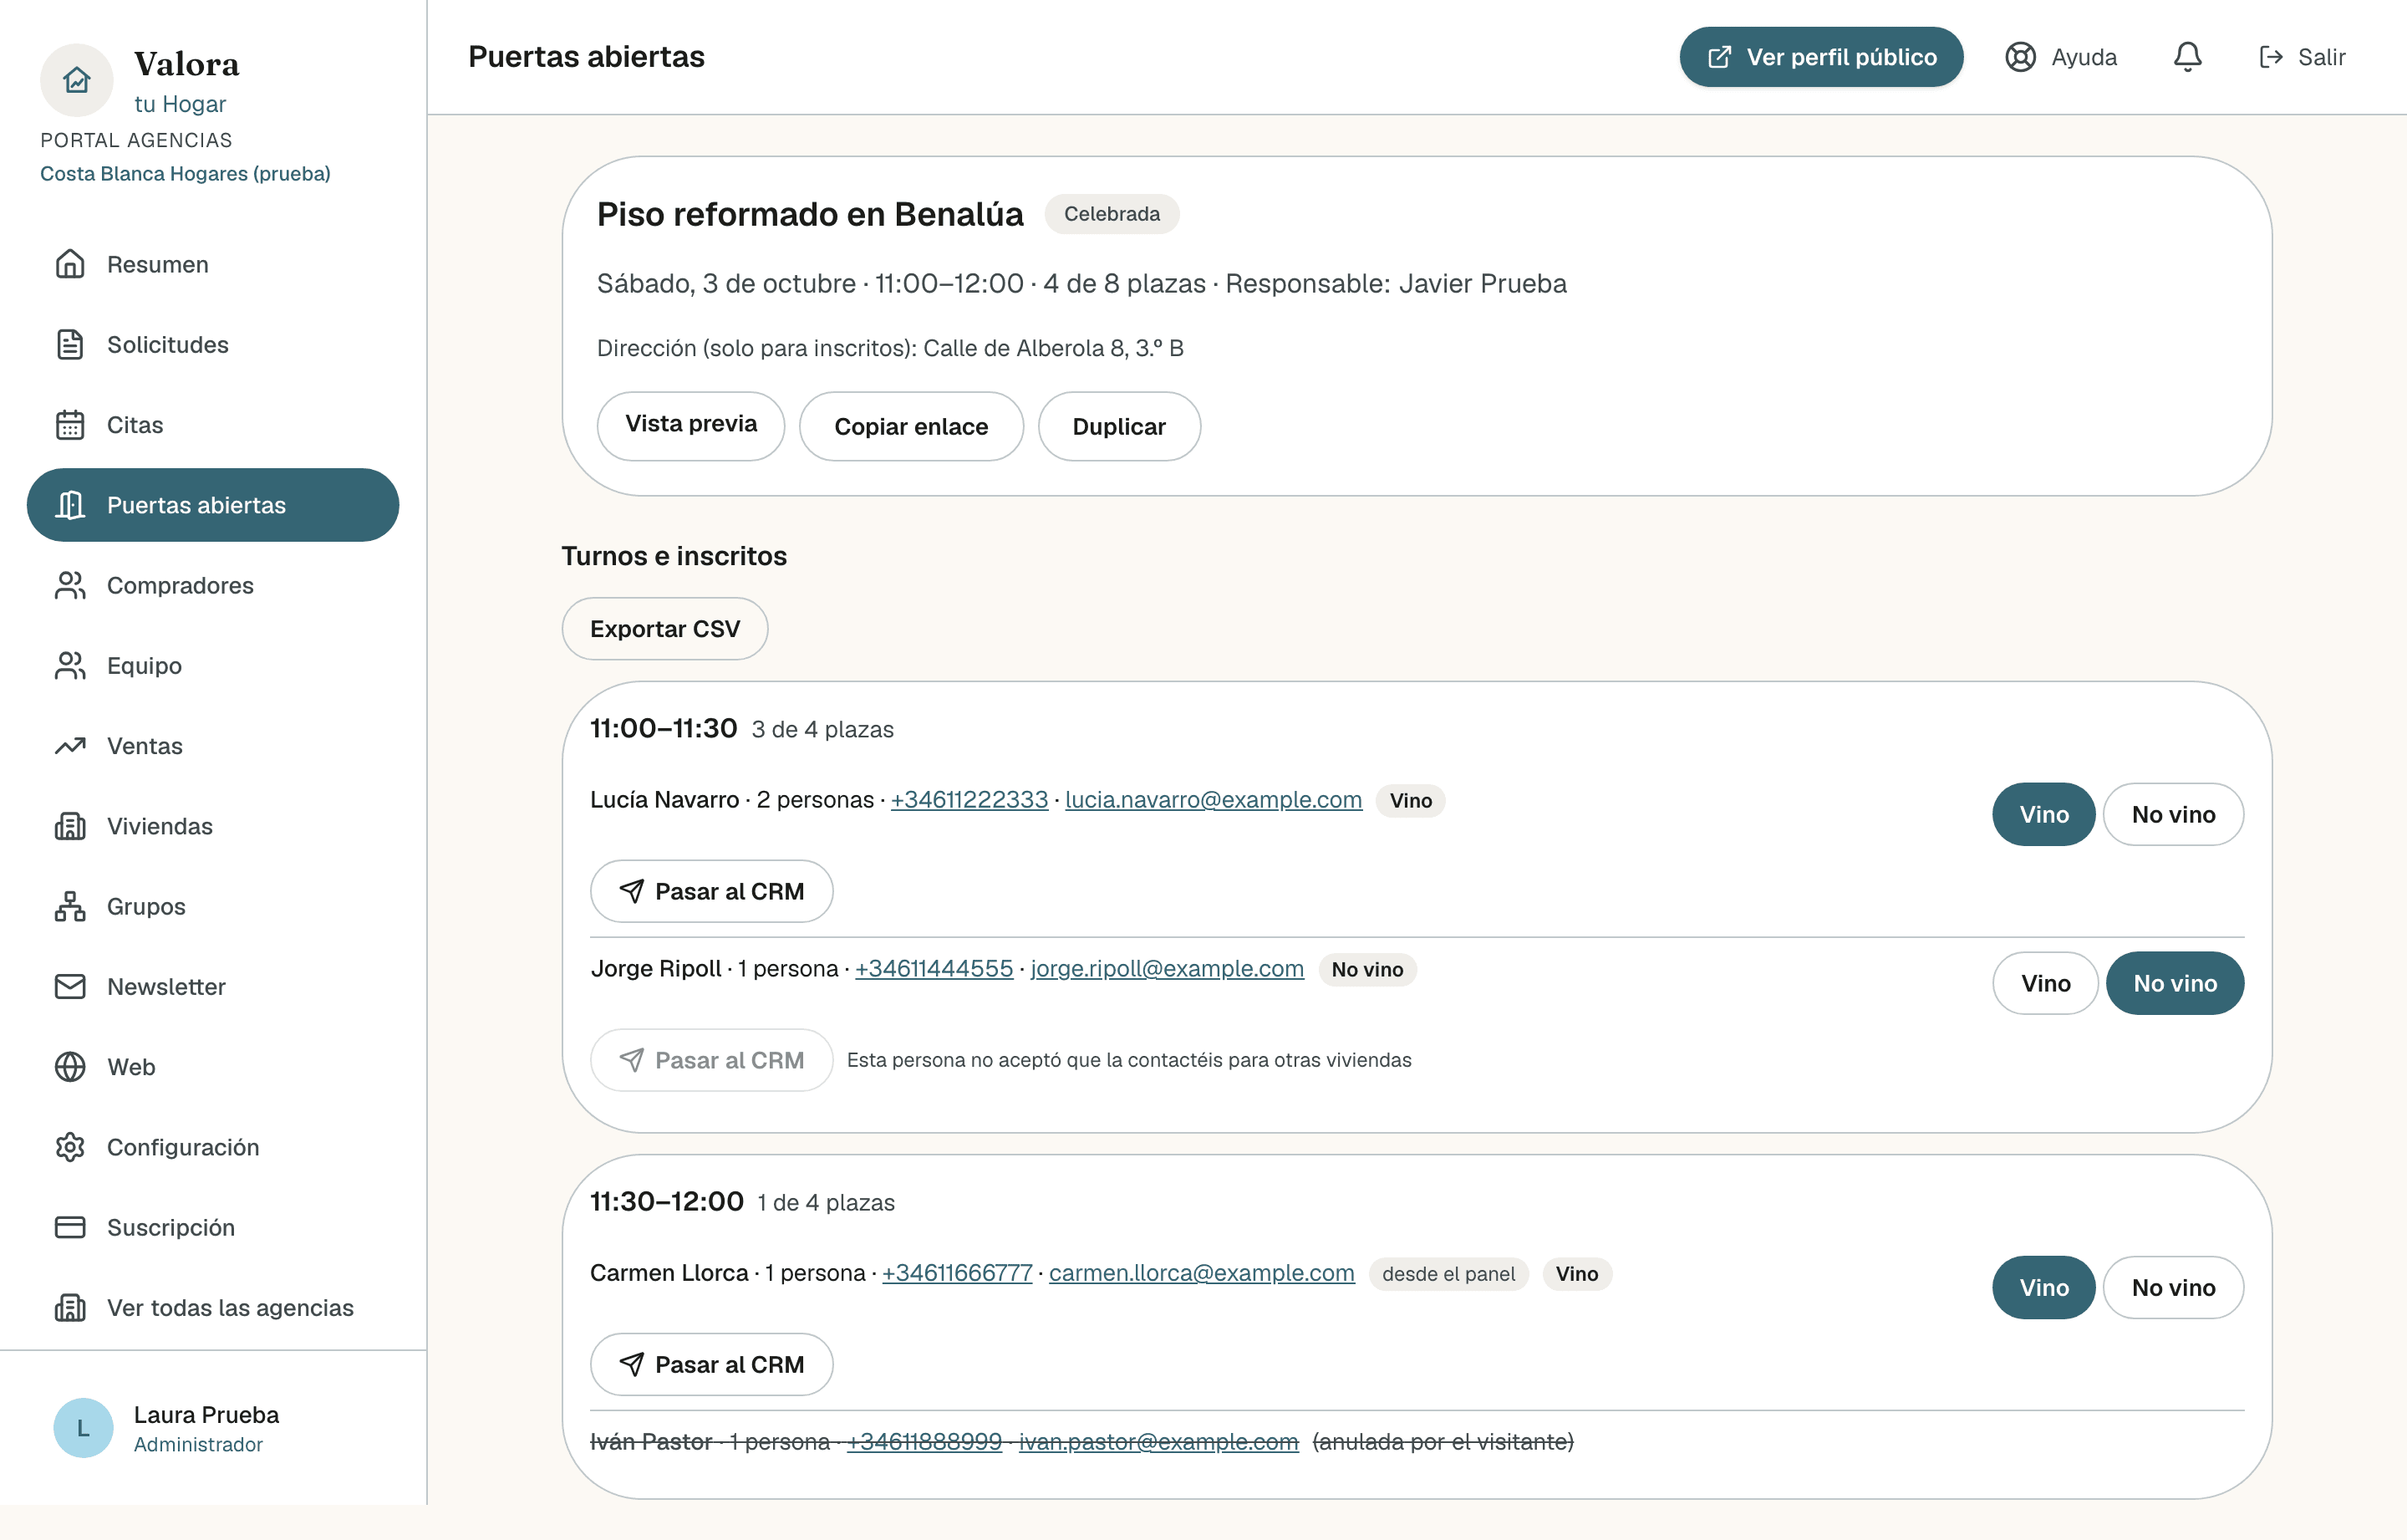Click the Equipo people icon
2407x1540 pixels.
click(70, 665)
